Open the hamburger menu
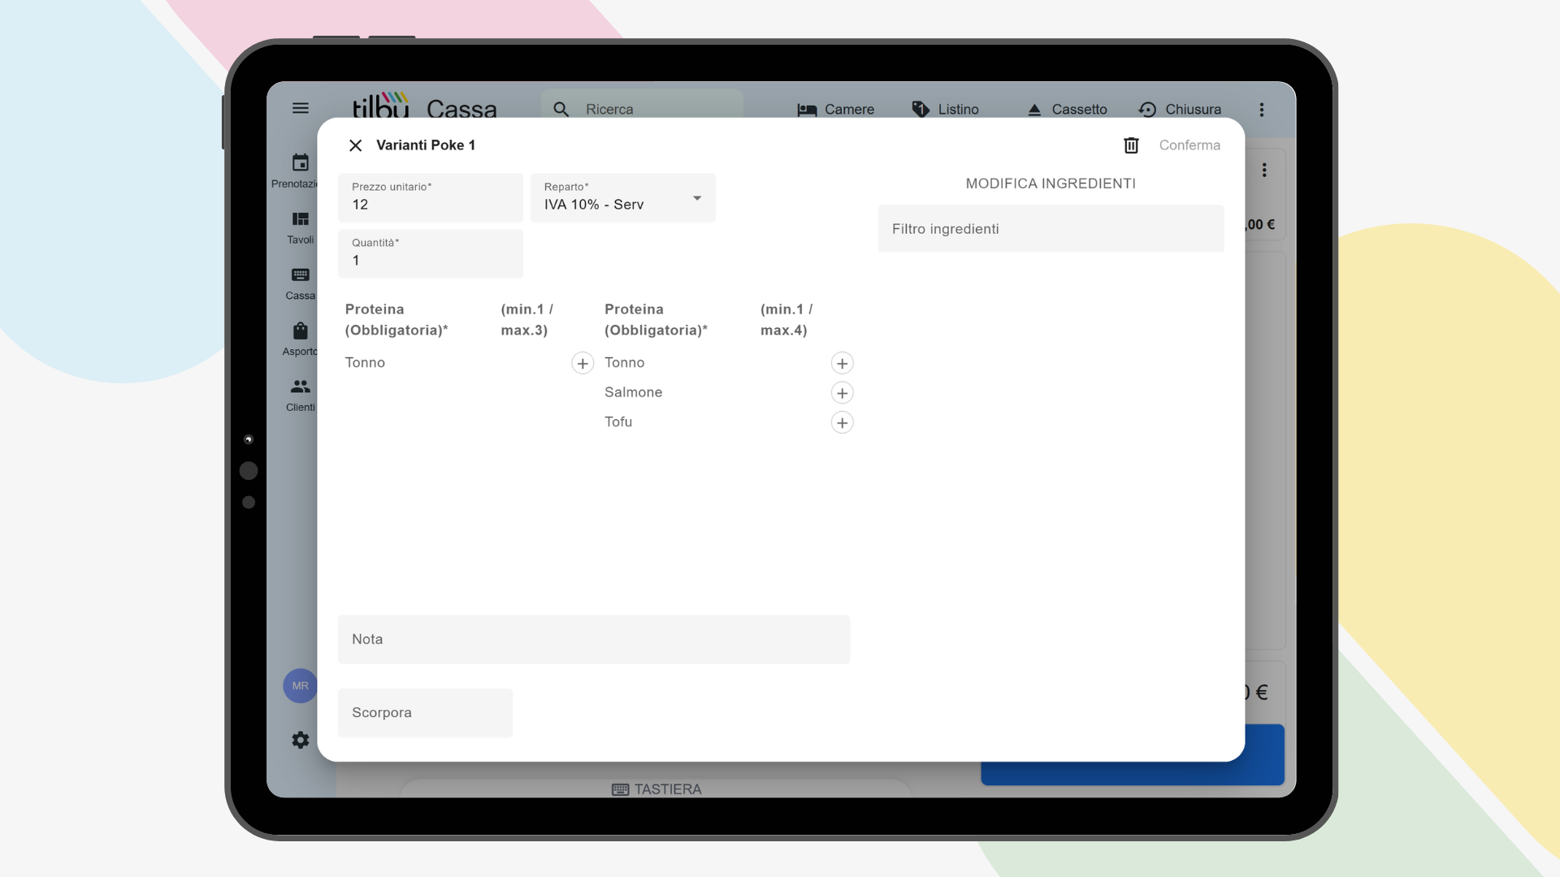Image resolution: width=1560 pixels, height=877 pixels. [x=301, y=108]
